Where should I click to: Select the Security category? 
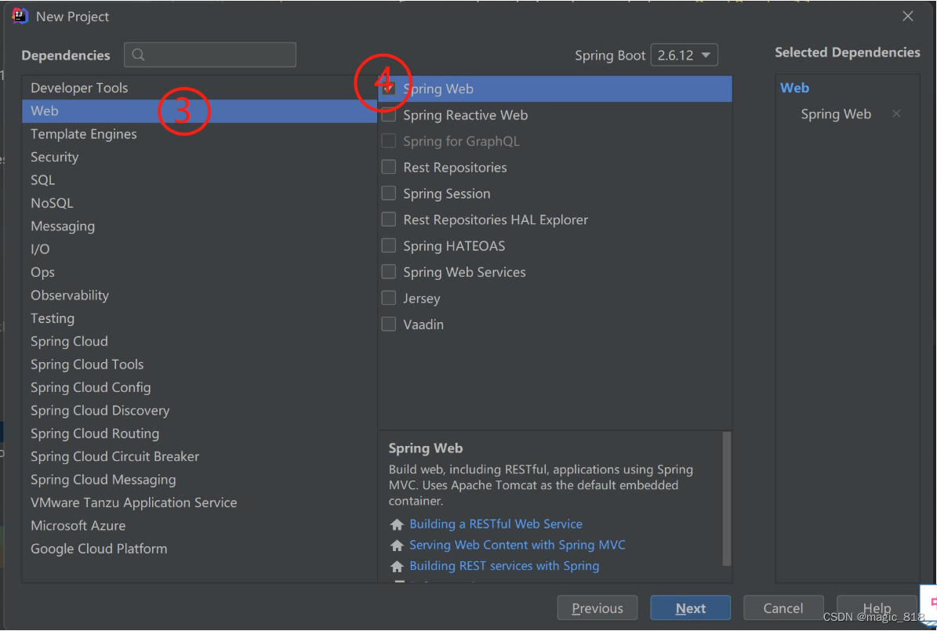55,158
